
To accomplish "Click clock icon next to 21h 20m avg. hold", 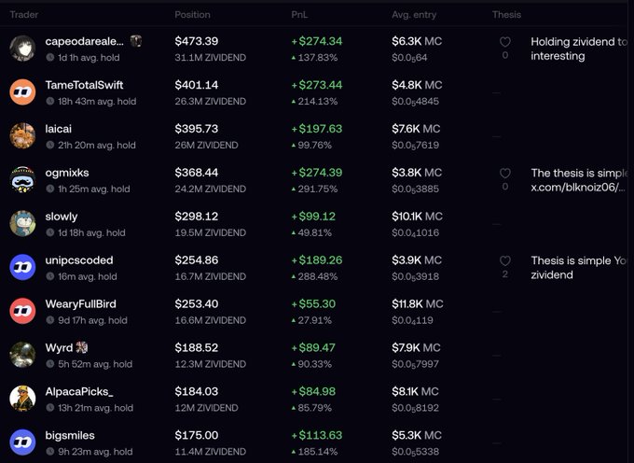I will coord(49,145).
